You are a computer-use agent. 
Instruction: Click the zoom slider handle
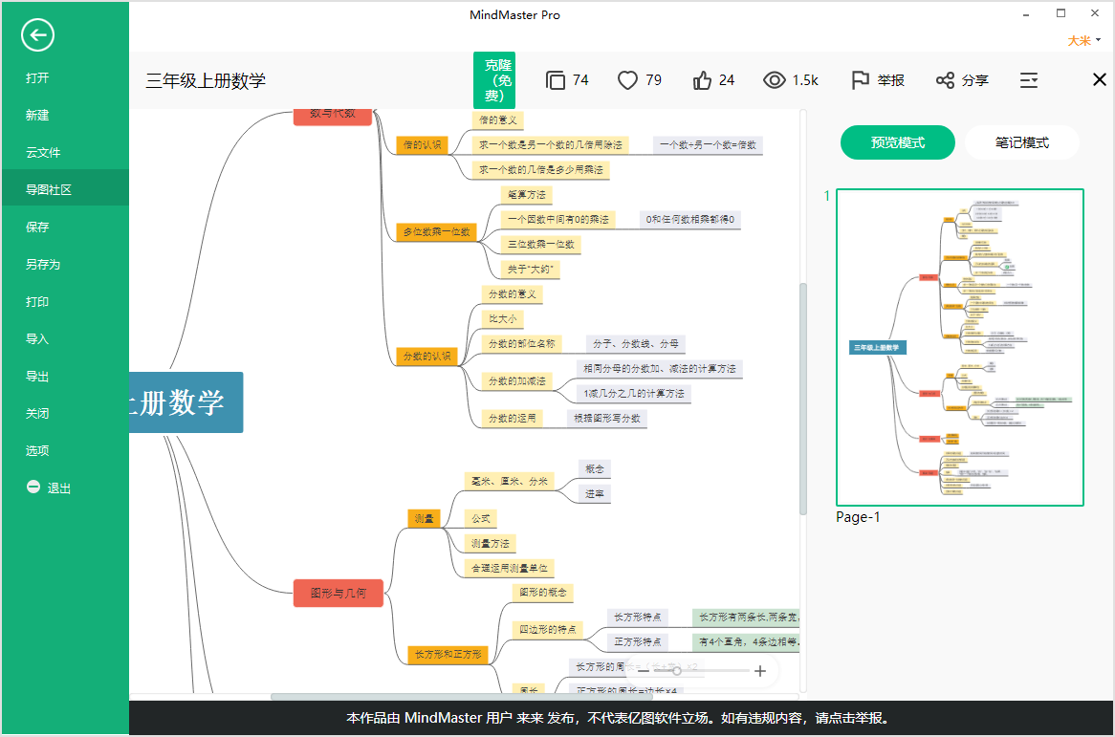coord(676,671)
